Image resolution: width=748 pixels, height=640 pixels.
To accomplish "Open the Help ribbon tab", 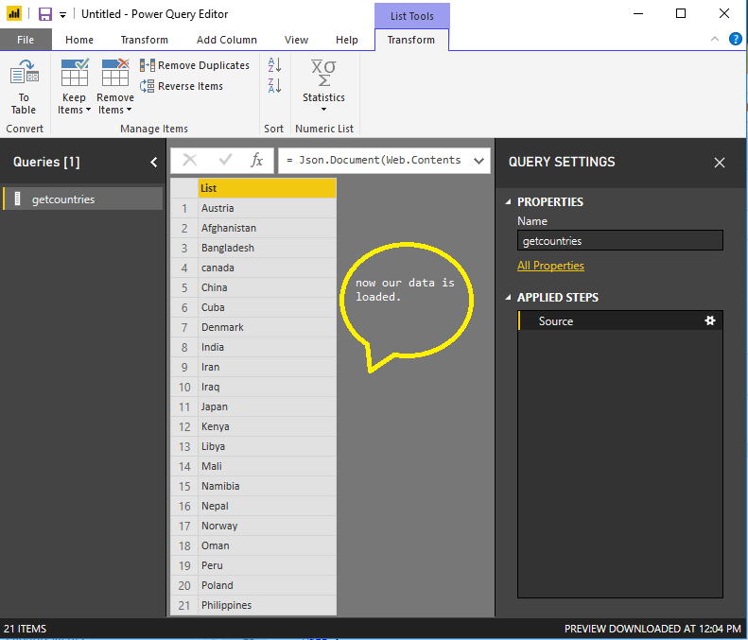I will pyautogui.click(x=347, y=40).
